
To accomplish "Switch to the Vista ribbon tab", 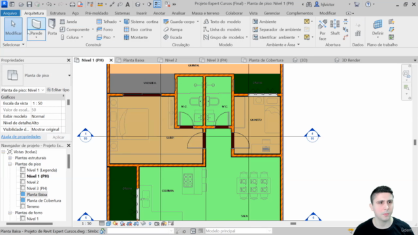I will [x=253, y=13].
